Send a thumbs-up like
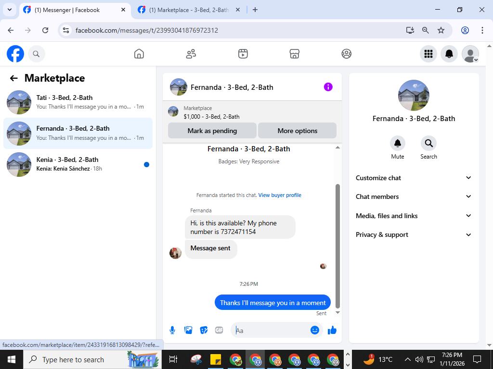Viewport: 493px width, 369px height. (332, 330)
